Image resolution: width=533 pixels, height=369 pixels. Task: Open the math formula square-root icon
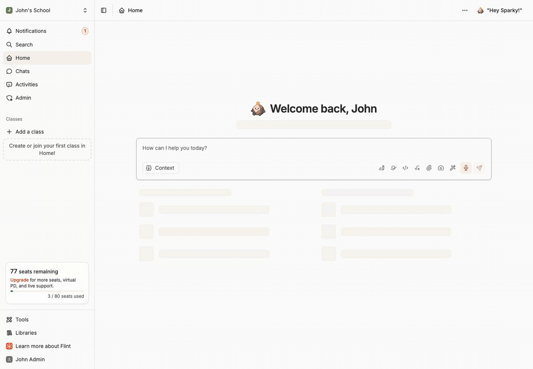click(x=417, y=168)
